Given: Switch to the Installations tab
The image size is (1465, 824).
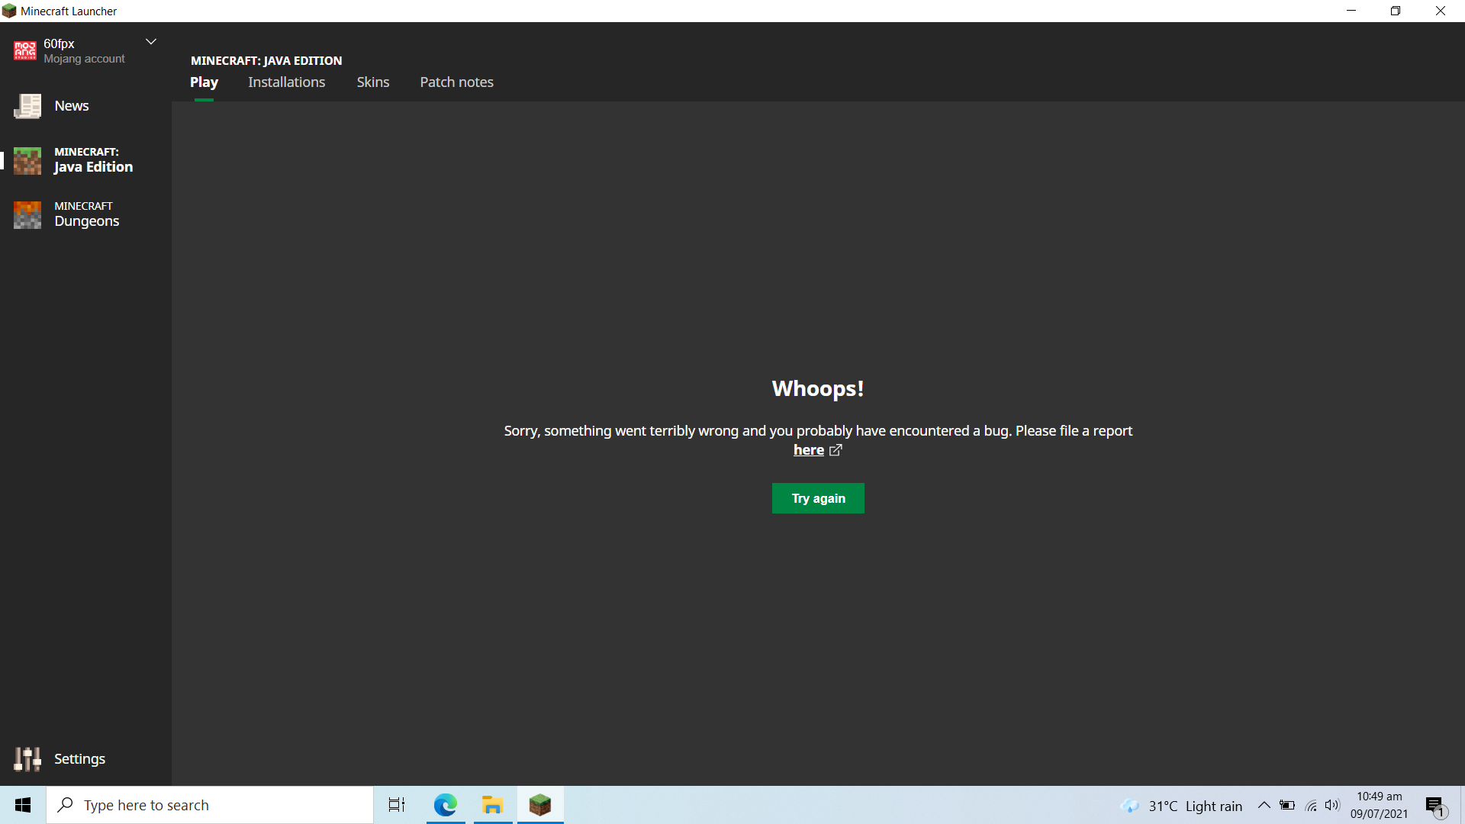Looking at the screenshot, I should coord(286,82).
